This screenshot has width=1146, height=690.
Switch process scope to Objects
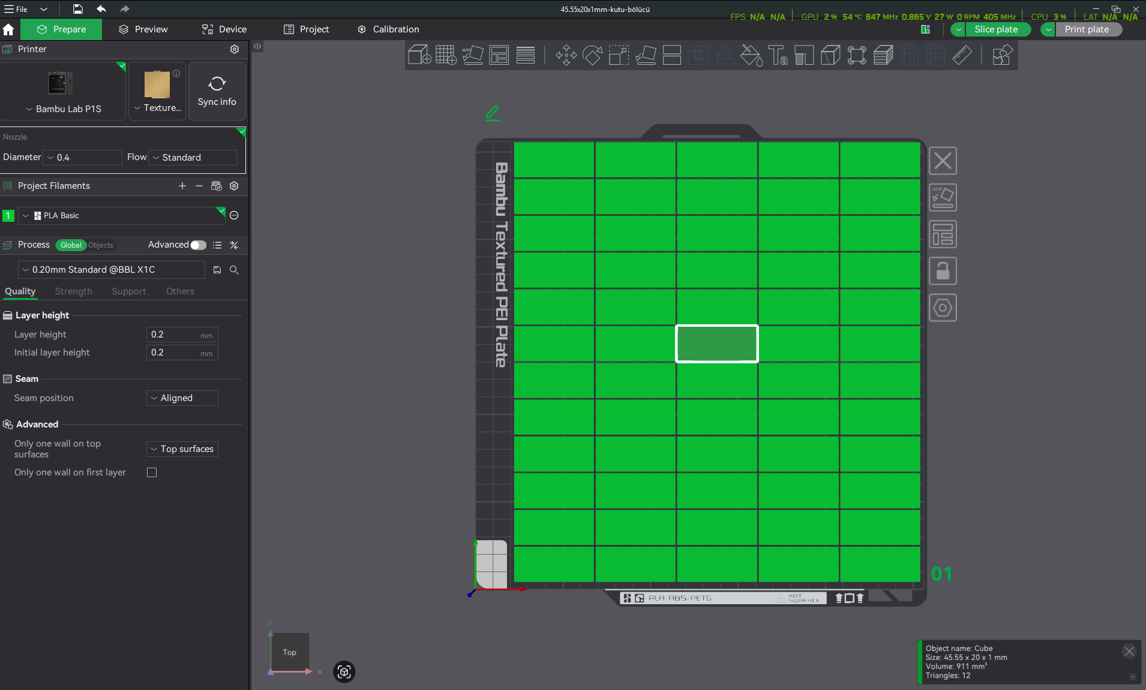click(x=100, y=245)
